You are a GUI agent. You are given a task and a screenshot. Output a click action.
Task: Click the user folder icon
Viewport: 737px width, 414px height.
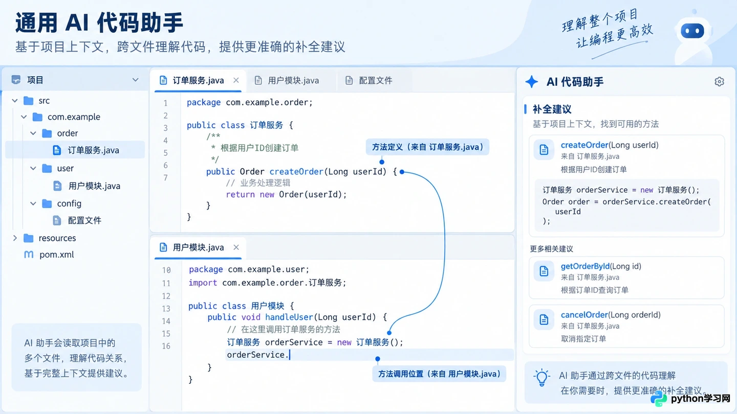click(47, 169)
